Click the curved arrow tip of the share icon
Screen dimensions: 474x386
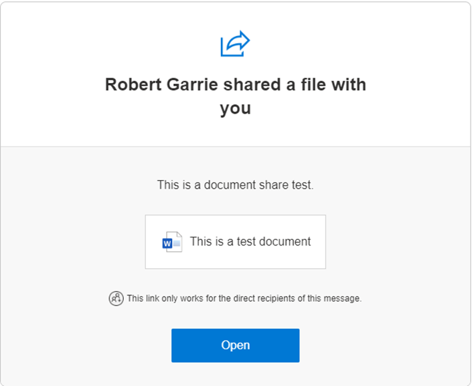244,39
